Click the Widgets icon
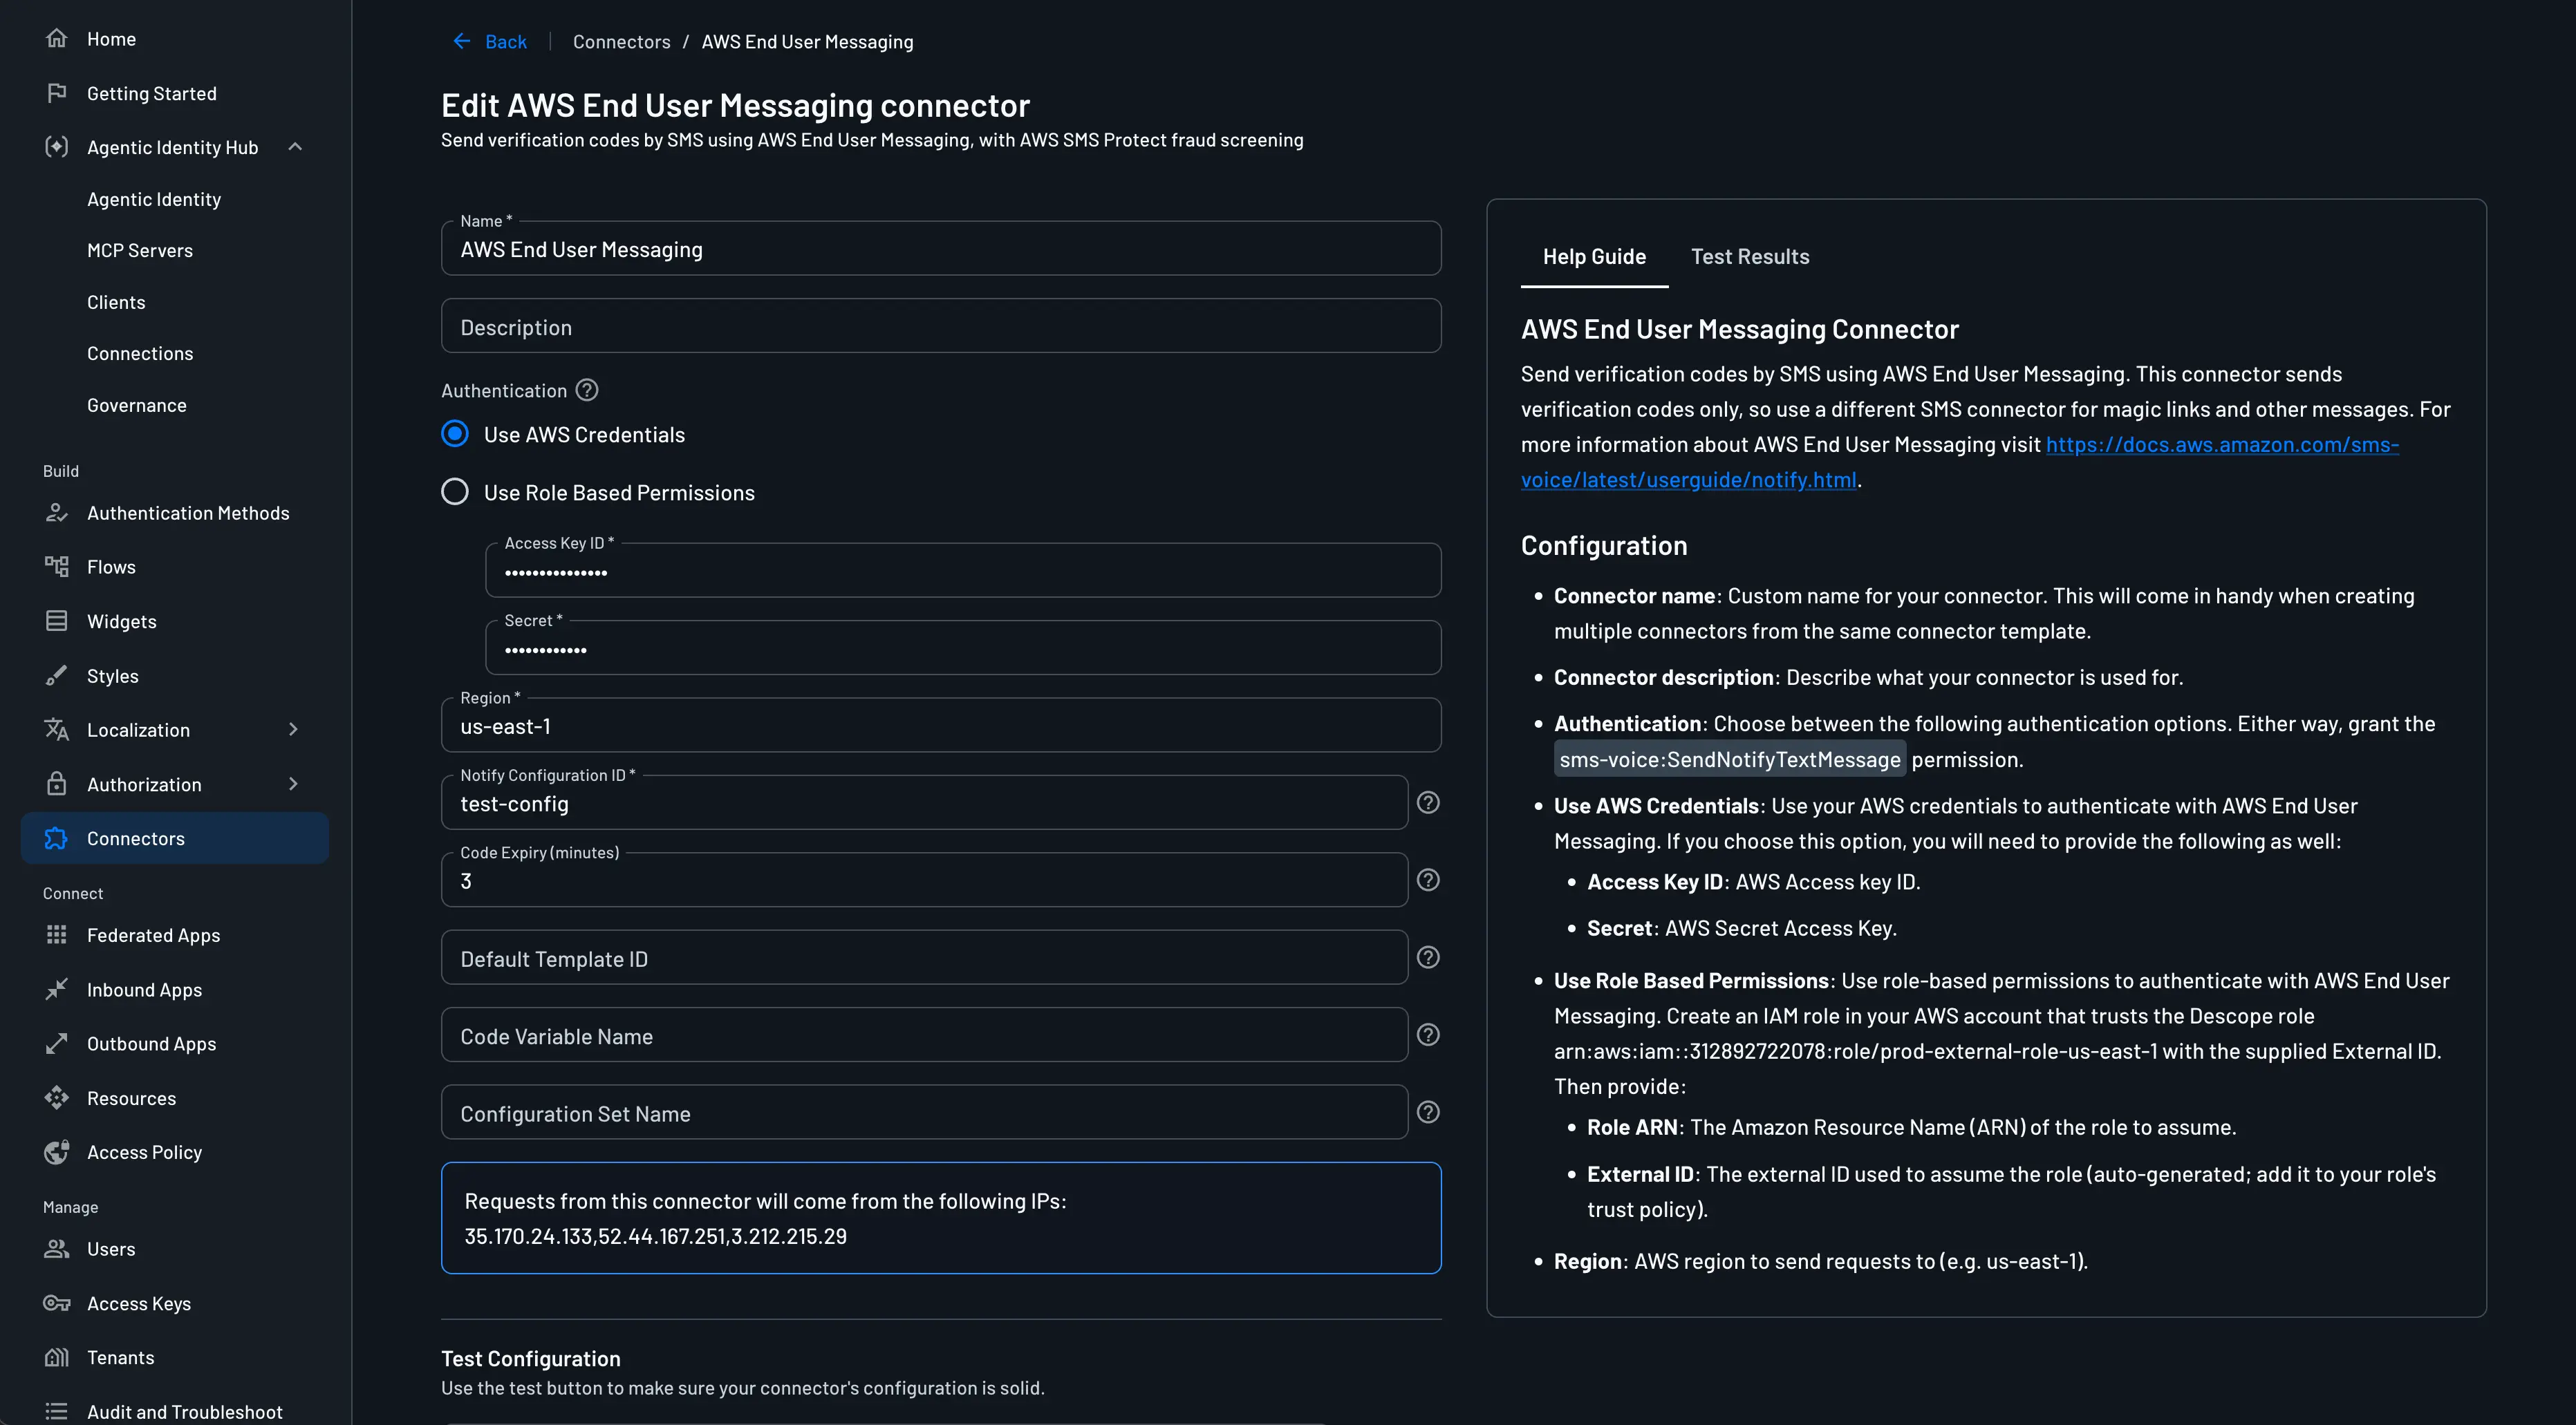Image resolution: width=2576 pixels, height=1425 pixels. [57, 621]
